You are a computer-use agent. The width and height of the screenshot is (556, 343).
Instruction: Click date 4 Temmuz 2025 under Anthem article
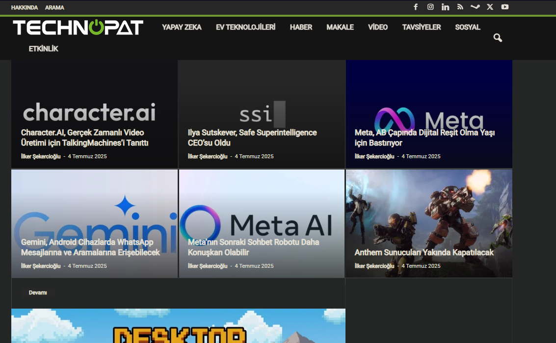pos(421,266)
